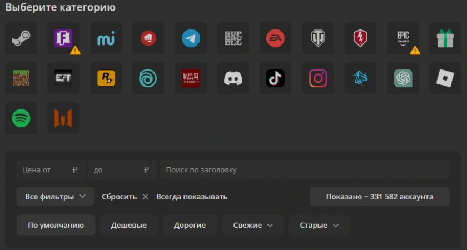Click 'Сбросить' to reset filters

(125, 197)
